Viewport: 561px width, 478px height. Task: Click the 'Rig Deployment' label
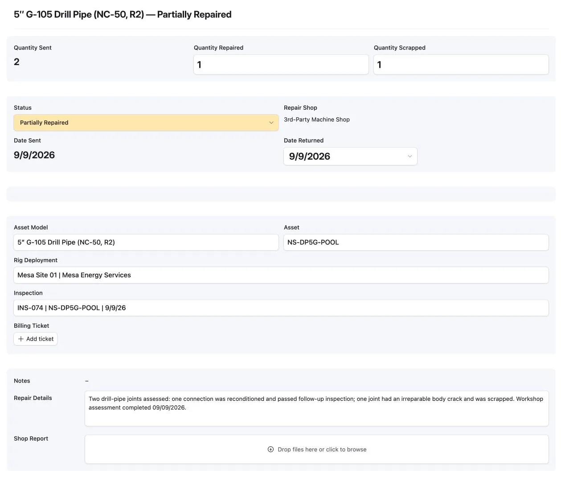36,260
